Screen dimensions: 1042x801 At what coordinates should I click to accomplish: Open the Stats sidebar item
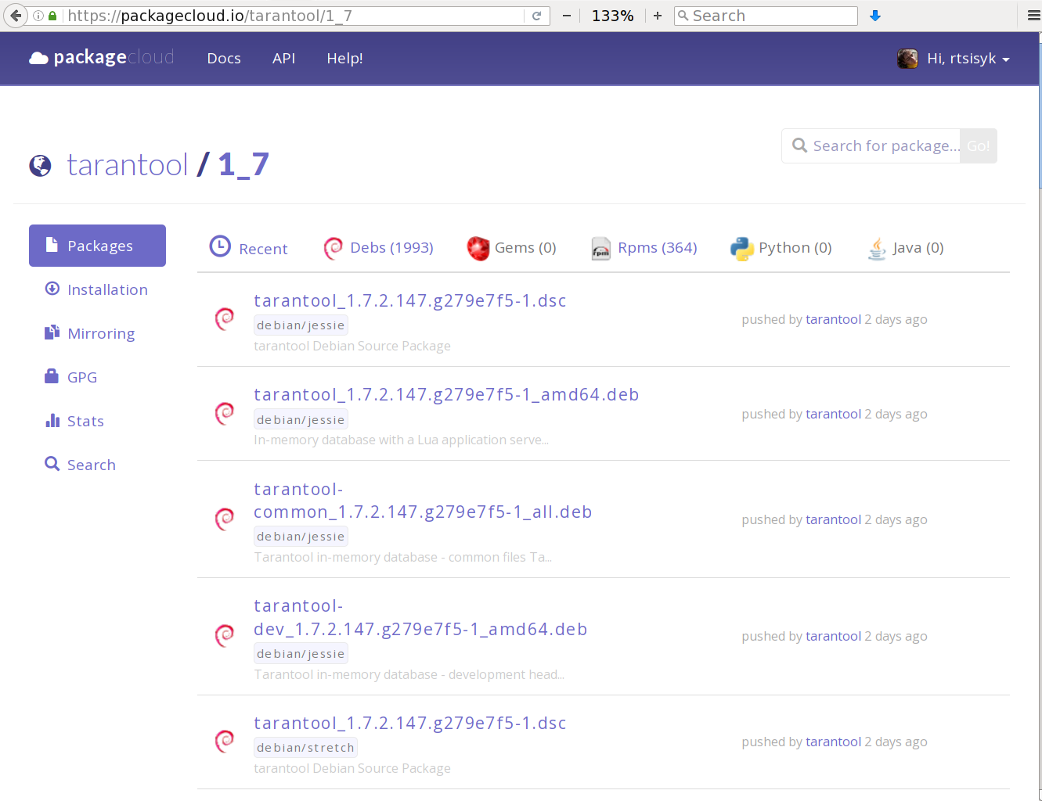click(97, 421)
